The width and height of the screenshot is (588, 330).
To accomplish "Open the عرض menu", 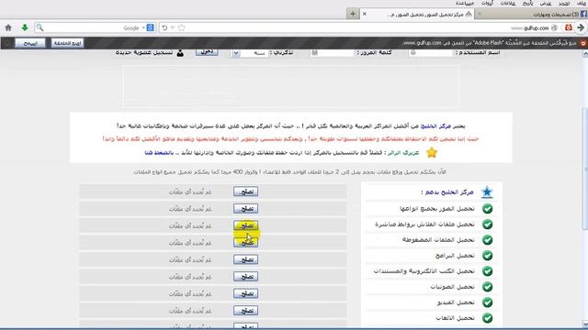I will point(545,3).
